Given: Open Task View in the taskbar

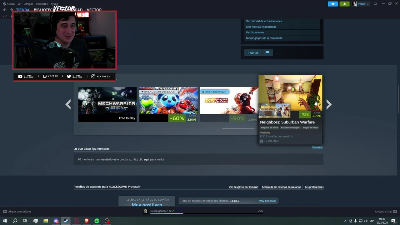Looking at the screenshot, I should click(x=25, y=221).
